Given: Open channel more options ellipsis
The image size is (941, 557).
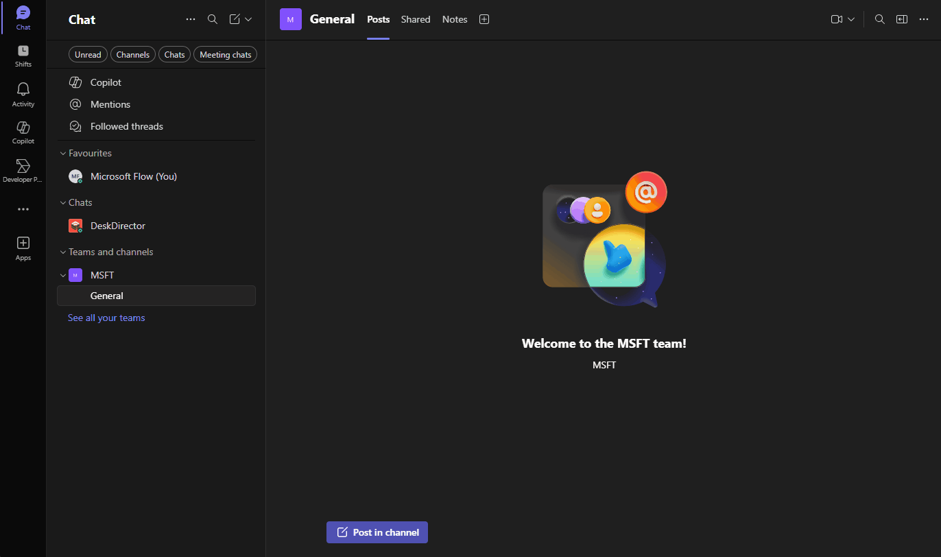Looking at the screenshot, I should (x=924, y=19).
